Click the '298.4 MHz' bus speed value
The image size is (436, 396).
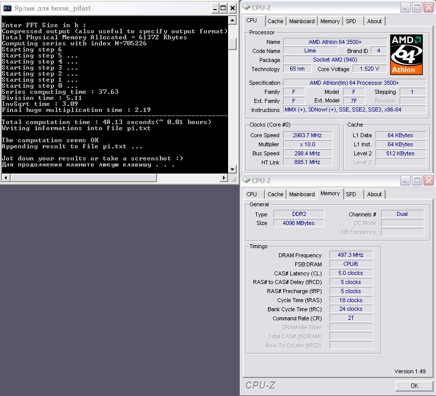click(307, 153)
